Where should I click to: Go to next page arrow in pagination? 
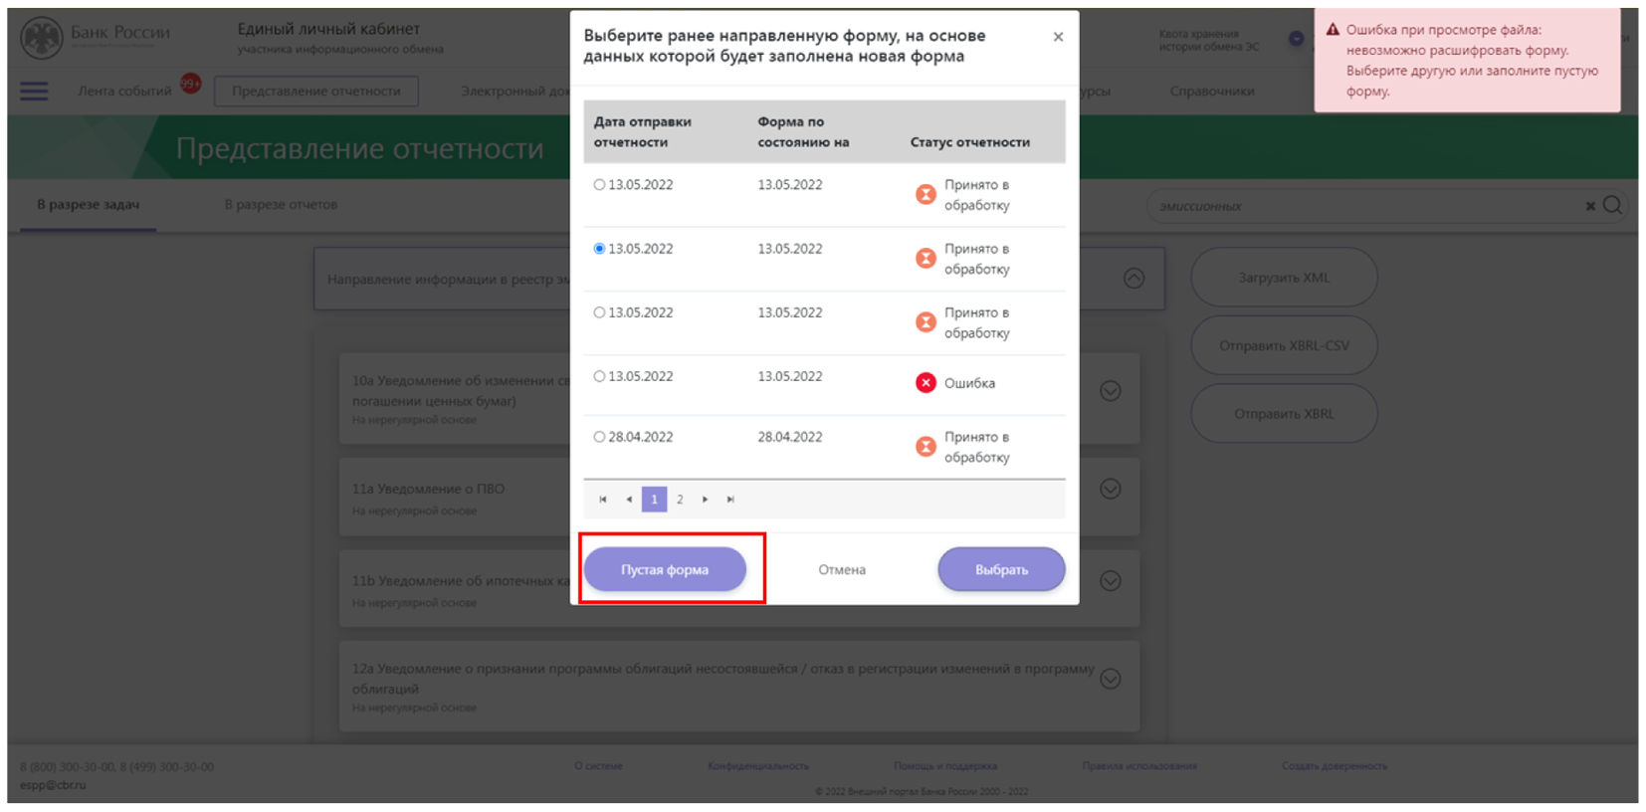tap(705, 500)
